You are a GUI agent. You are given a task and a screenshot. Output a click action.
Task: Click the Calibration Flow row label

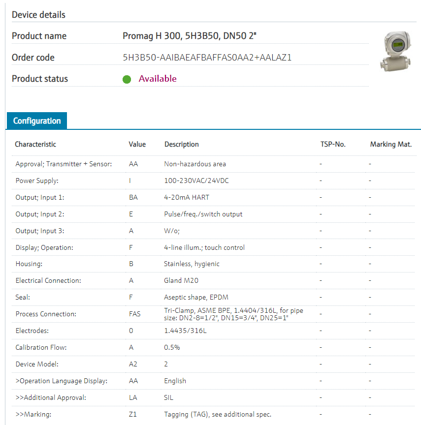(41, 347)
